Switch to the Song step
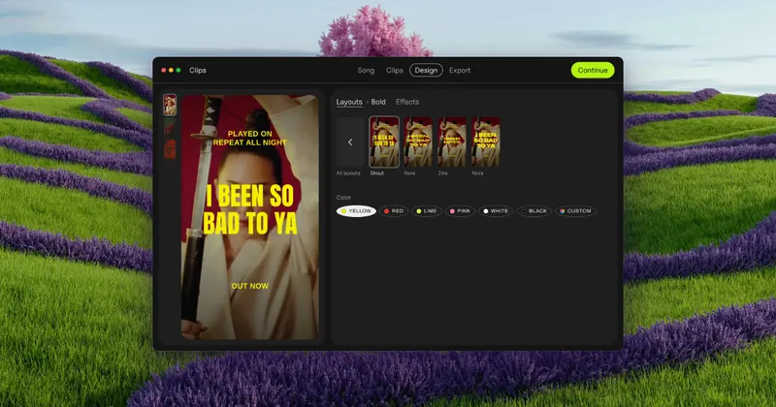Viewport: 776px width, 407px height. coord(367,70)
